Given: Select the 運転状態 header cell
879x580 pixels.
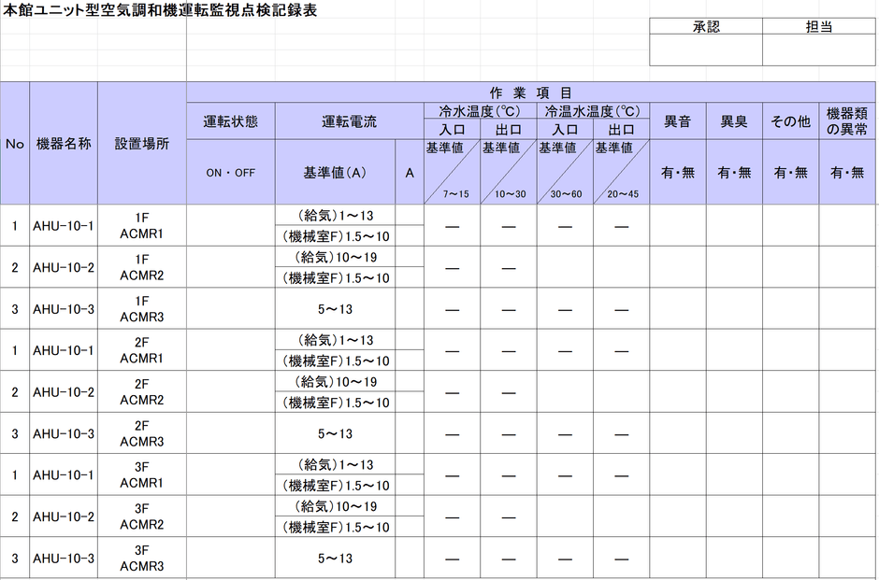Looking at the screenshot, I should [x=231, y=120].
